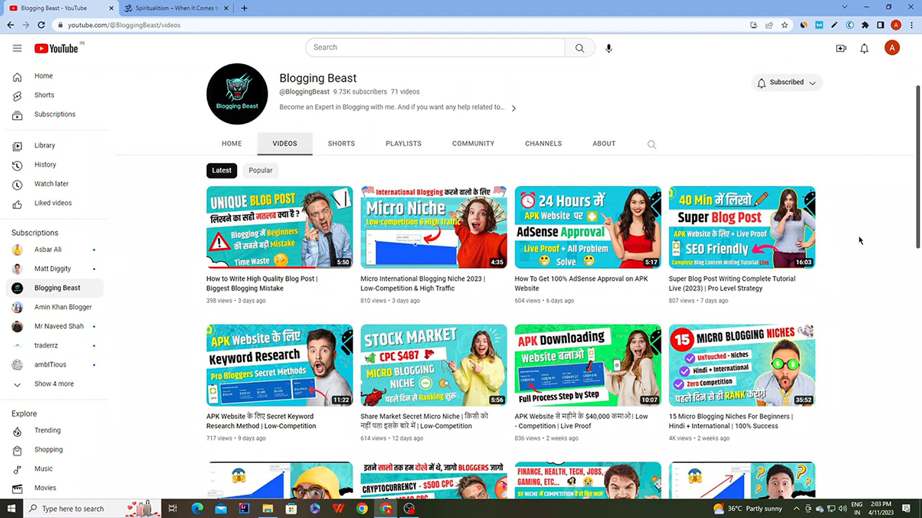The width and height of the screenshot is (922, 518).
Task: Open Matt Diggity subscription
Action: (x=54, y=269)
